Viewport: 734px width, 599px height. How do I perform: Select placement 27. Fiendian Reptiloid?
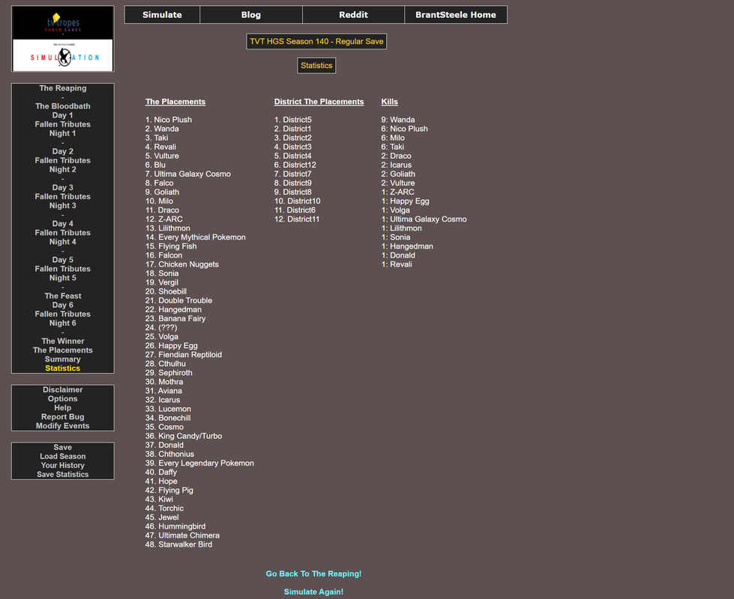tap(184, 354)
